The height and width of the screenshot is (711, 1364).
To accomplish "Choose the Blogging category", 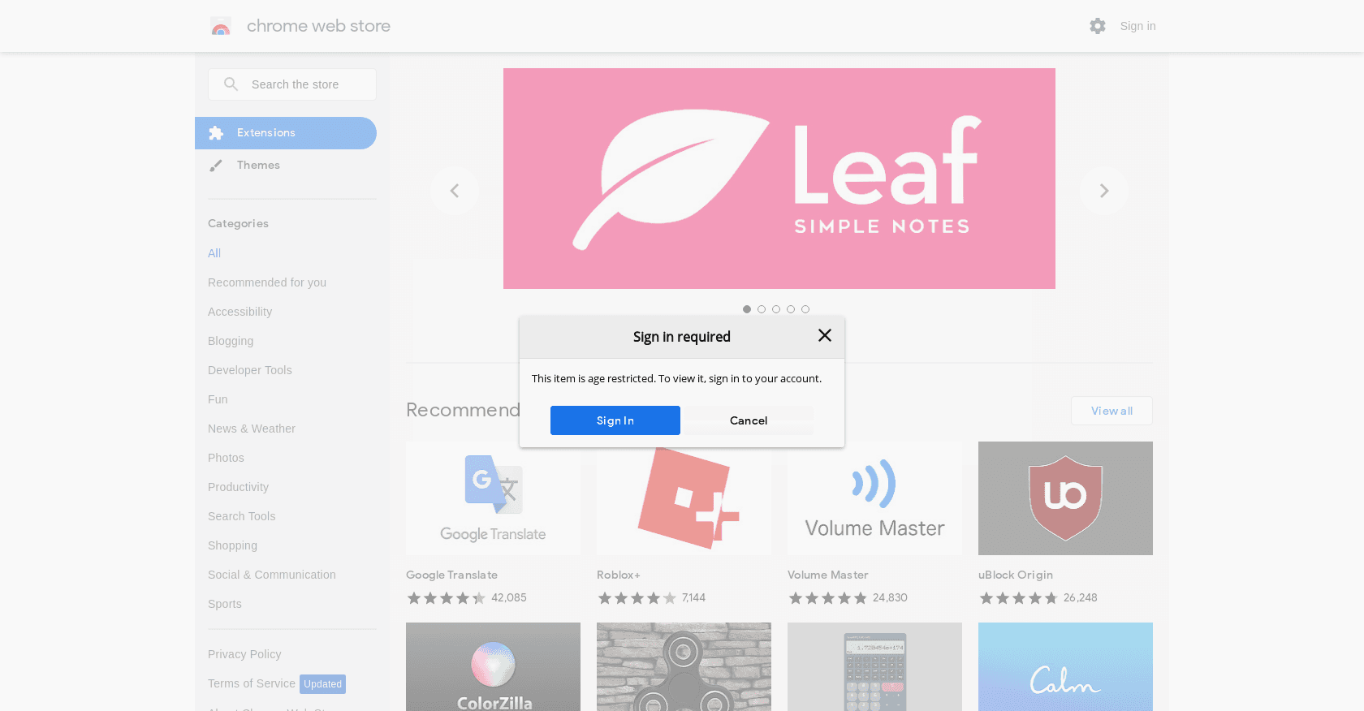I will [x=231, y=341].
